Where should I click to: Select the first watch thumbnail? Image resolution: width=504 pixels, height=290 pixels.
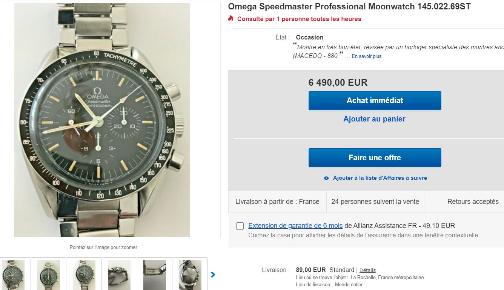(13, 274)
